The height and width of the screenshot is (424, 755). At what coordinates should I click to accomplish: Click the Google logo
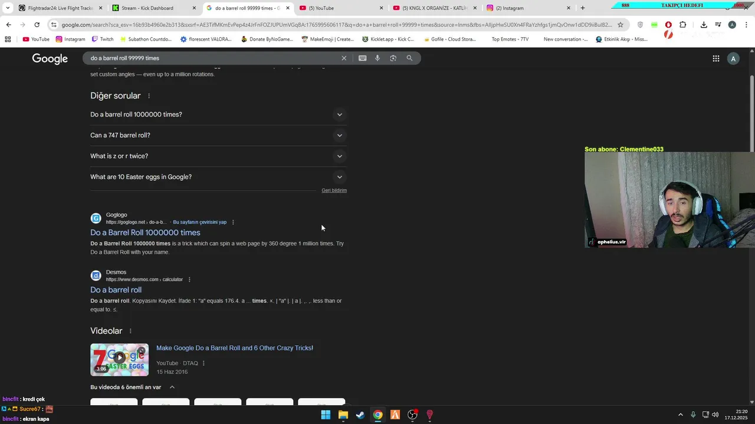50,58
